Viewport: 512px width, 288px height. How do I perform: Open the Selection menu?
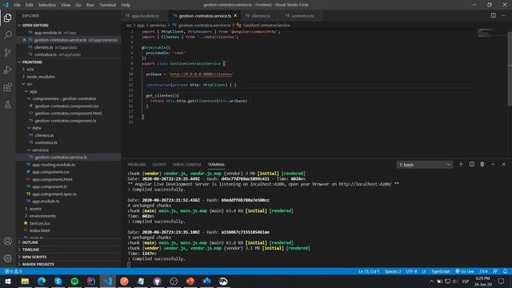[47, 5]
